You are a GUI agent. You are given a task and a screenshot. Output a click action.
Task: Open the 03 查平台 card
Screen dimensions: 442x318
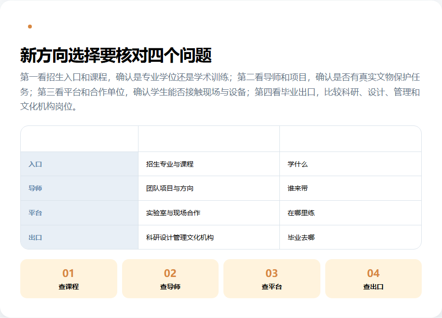(x=272, y=278)
